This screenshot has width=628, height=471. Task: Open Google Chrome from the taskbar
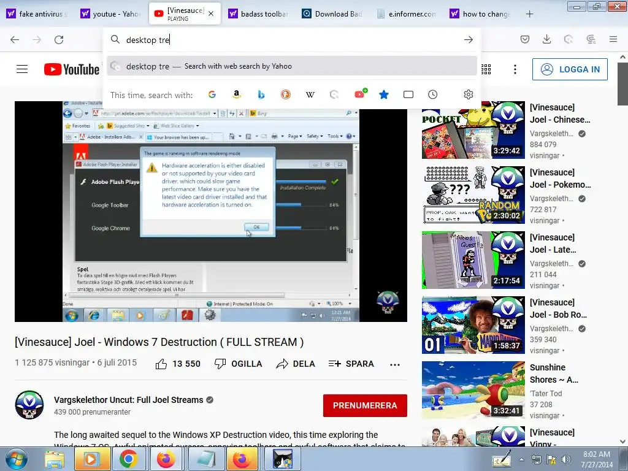128,460
